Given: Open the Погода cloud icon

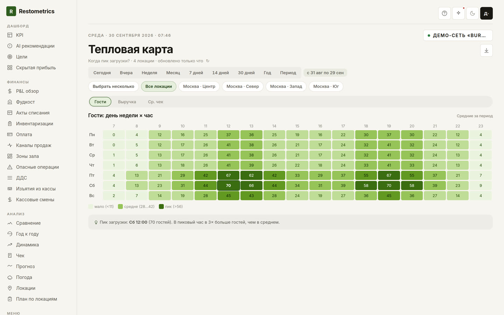Looking at the screenshot, I should pos(10,277).
